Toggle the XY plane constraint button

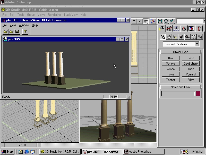(146, 21)
